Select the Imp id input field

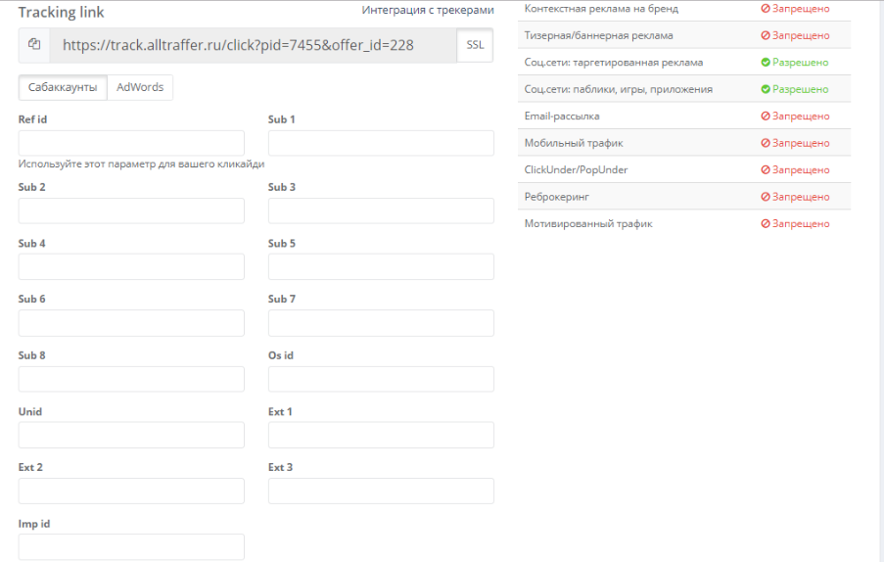tap(131, 546)
